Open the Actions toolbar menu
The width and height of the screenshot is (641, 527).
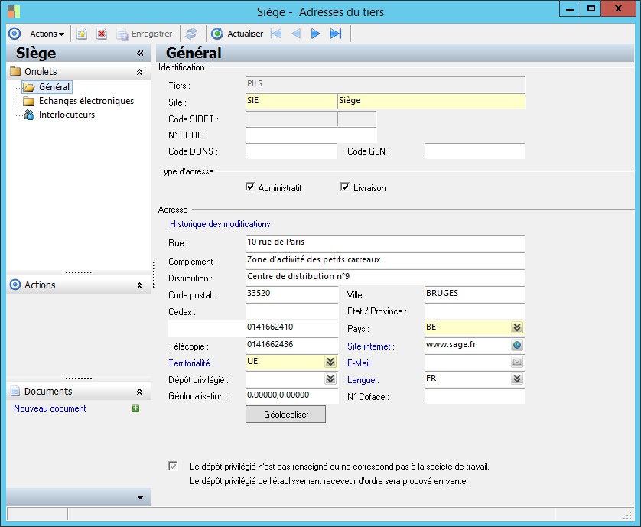[x=47, y=34]
